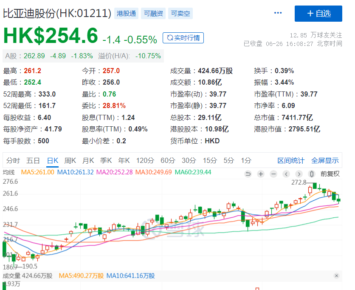This screenshot has height=290, width=355.
Task: Switch to the 五日 chart tab
Action: point(33,161)
